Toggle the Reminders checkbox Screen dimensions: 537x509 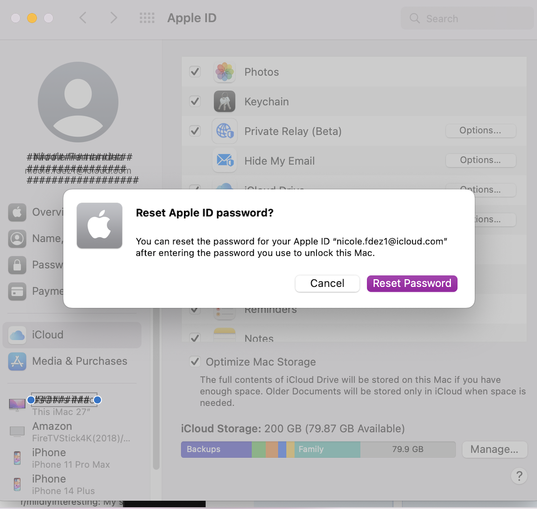(x=195, y=310)
